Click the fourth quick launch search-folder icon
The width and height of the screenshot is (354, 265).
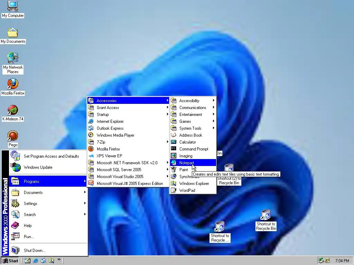click(x=51, y=261)
